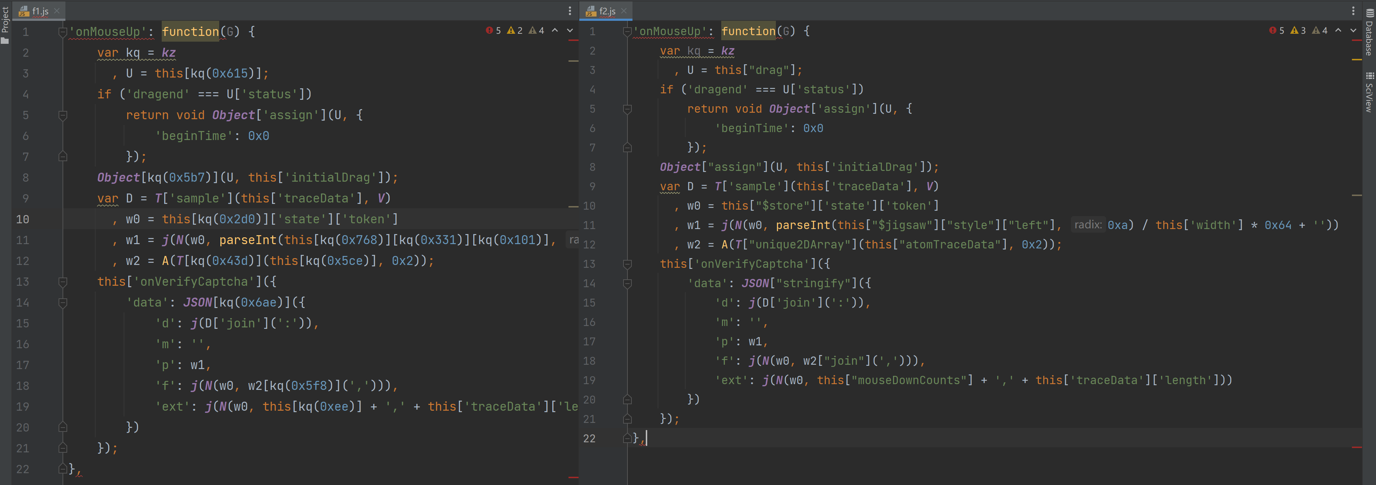Click the radix inlay hint in f2.js
The height and width of the screenshot is (485, 1376).
[x=1087, y=225]
